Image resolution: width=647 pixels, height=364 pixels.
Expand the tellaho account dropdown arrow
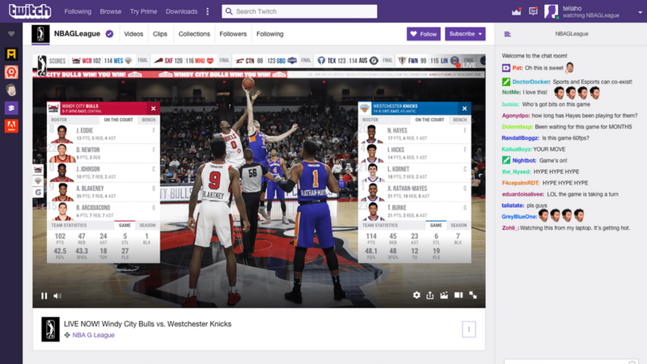[x=640, y=12]
